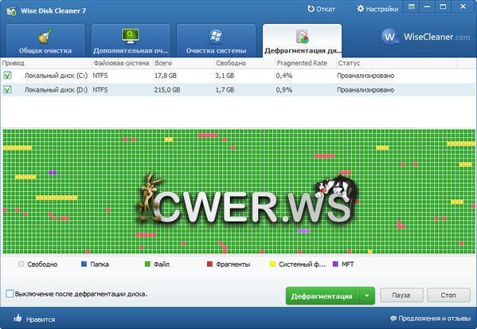
Task: Click the purple MFT legend swatch
Action: point(335,264)
